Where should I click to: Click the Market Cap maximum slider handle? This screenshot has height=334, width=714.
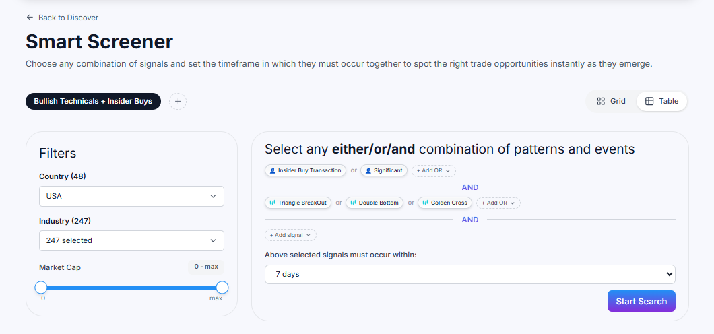click(x=222, y=288)
